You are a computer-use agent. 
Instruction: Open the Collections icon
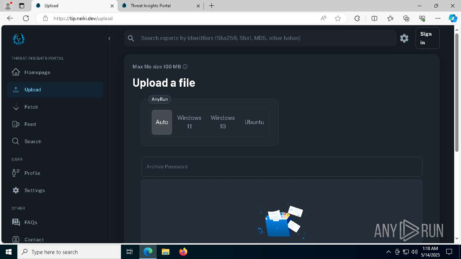[406, 18]
